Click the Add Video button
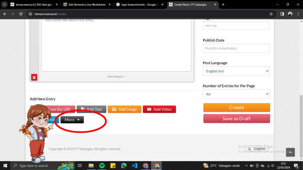 click(x=159, y=109)
